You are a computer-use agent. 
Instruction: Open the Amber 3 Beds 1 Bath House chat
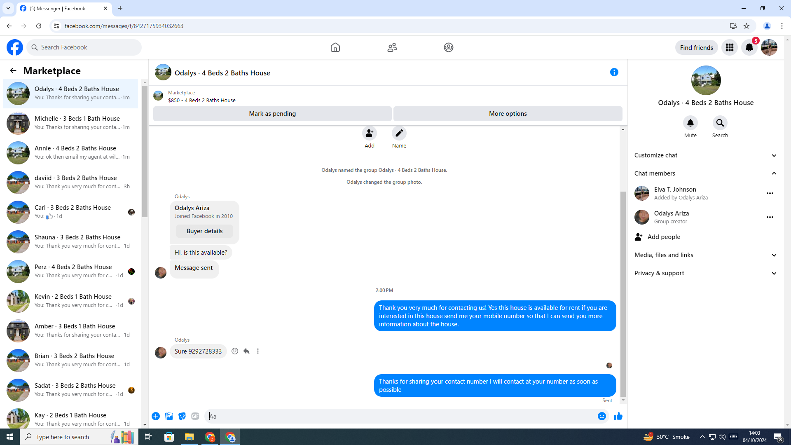point(71,331)
